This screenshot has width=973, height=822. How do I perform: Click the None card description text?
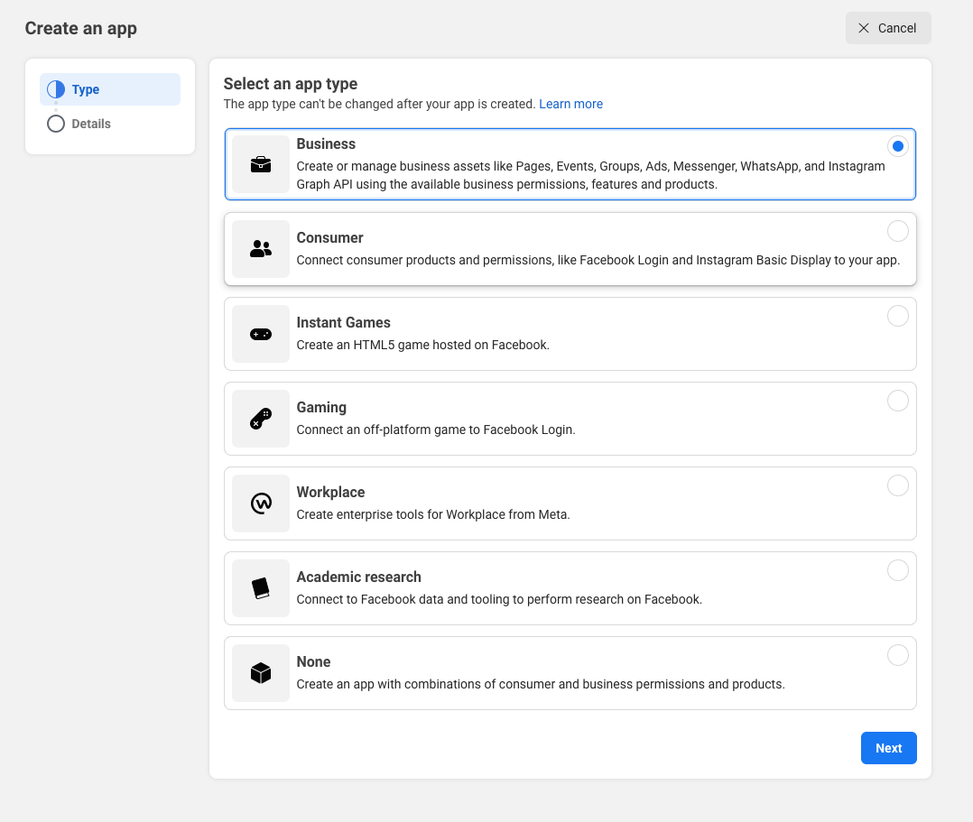(x=541, y=684)
